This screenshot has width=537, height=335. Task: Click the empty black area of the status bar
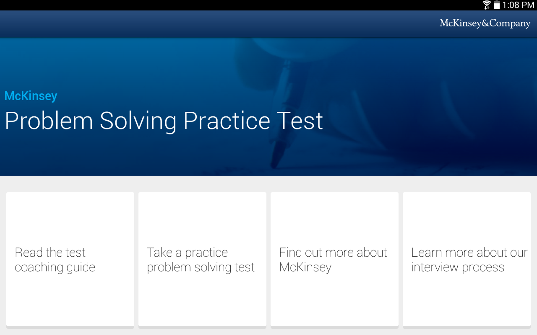point(239,5)
